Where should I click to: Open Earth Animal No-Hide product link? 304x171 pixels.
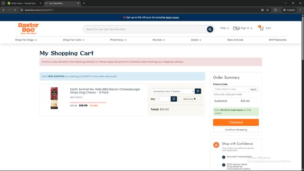tap(105, 91)
